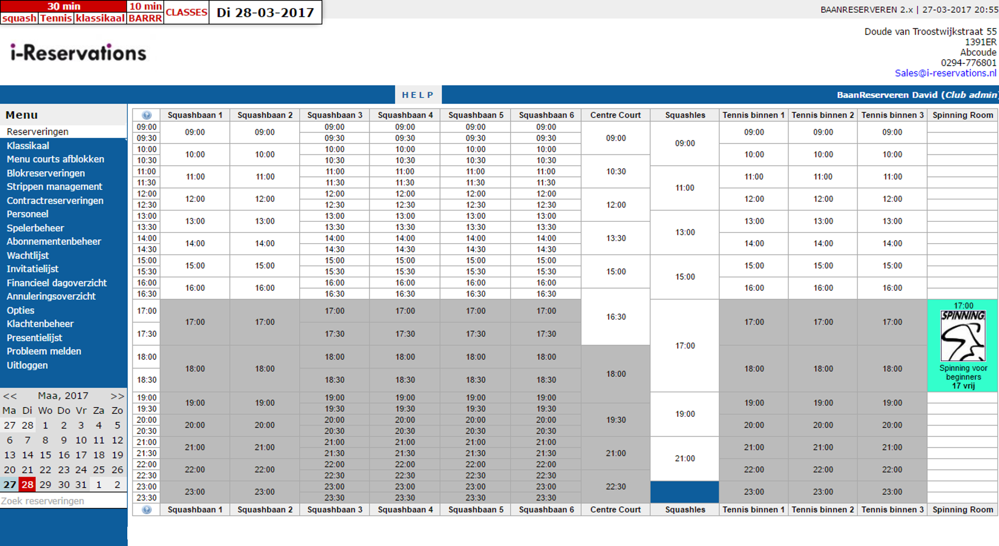Go to next month in calendar
Screen dimensions: 999x546
point(117,396)
